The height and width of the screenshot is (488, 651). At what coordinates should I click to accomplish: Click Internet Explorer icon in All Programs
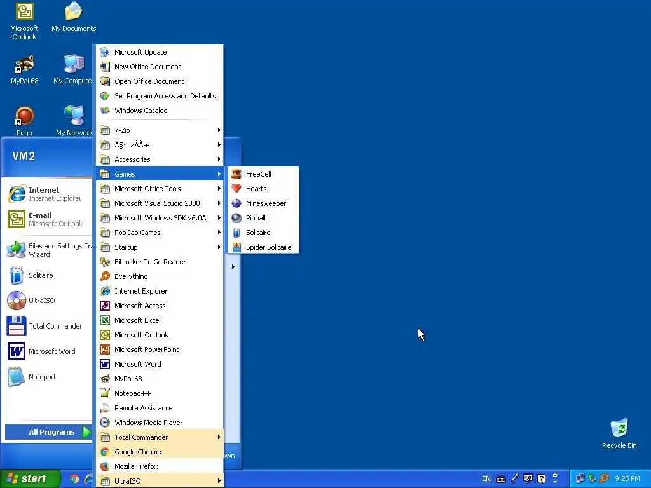pos(105,291)
